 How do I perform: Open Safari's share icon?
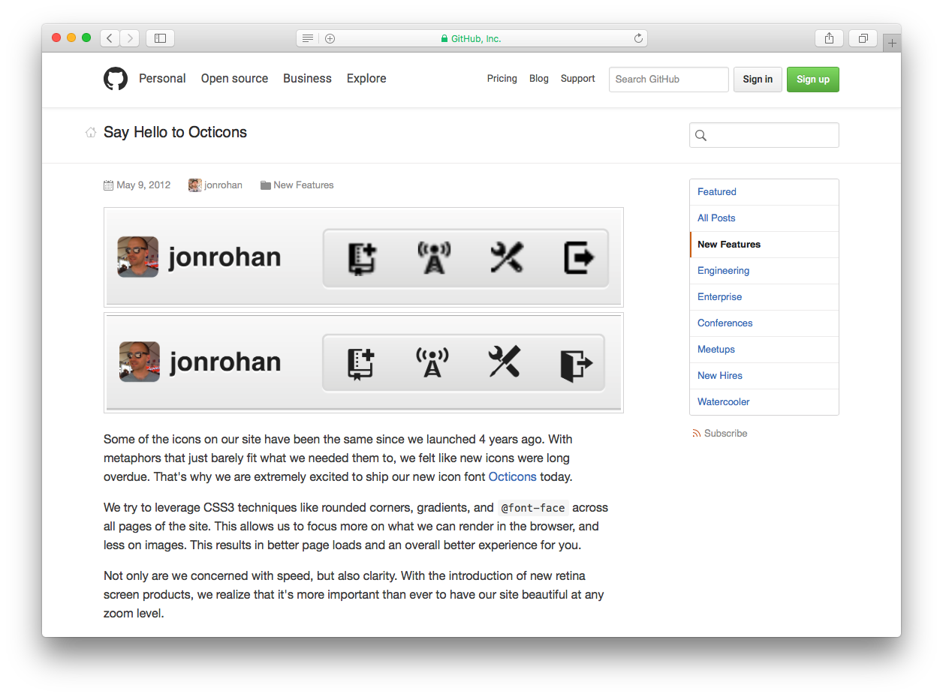[x=828, y=38]
